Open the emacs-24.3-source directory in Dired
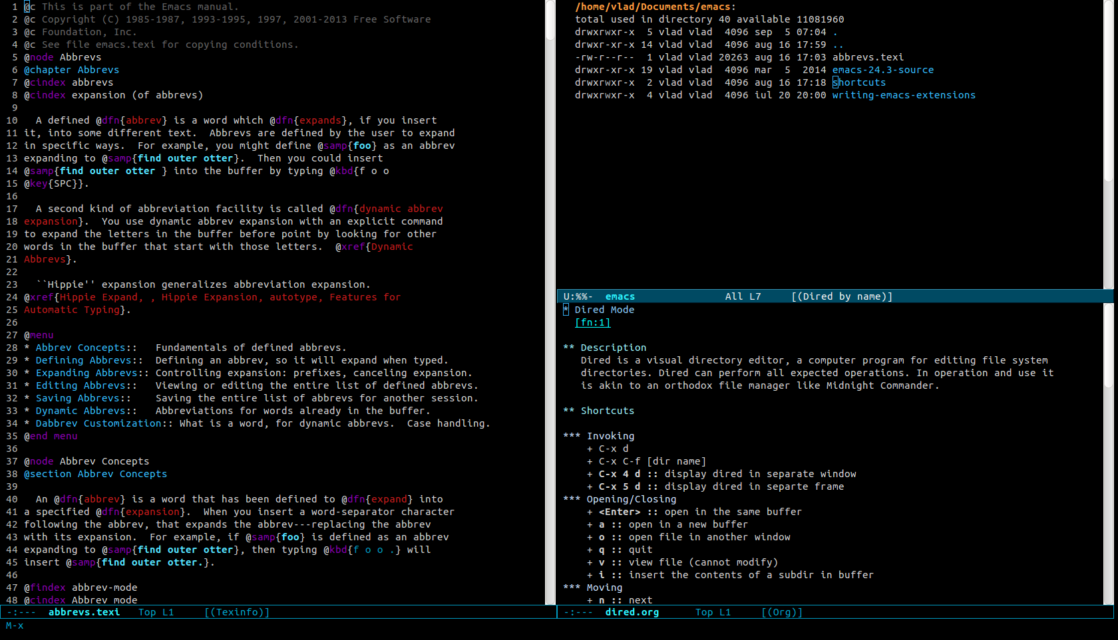 883,70
